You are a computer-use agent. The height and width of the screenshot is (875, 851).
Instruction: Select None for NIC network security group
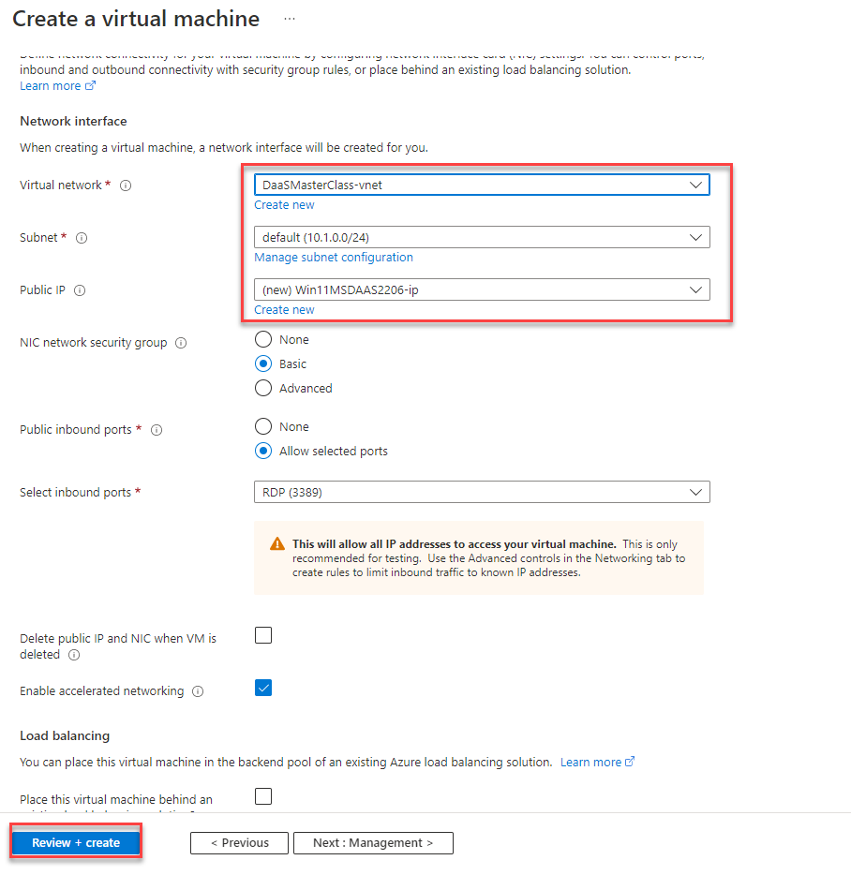pos(263,339)
